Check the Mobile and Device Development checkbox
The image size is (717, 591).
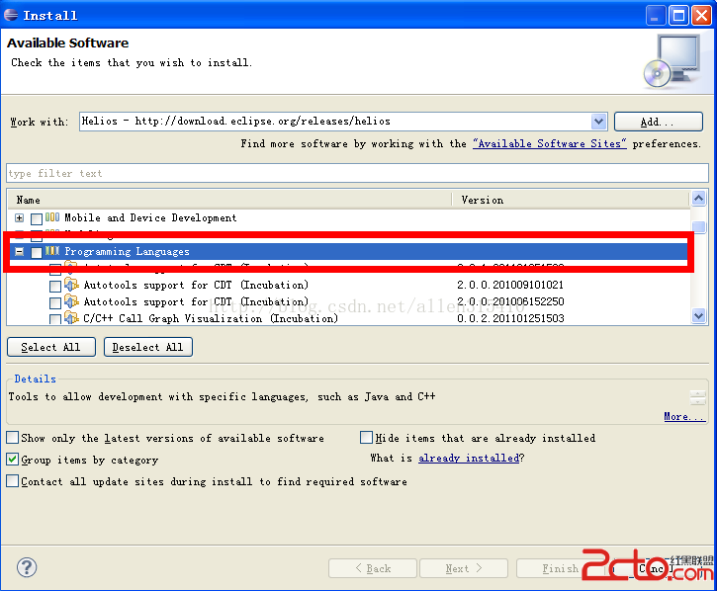pyautogui.click(x=37, y=218)
